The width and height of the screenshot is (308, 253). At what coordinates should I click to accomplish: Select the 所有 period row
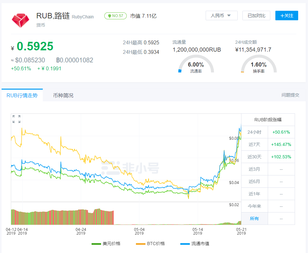click(268, 218)
